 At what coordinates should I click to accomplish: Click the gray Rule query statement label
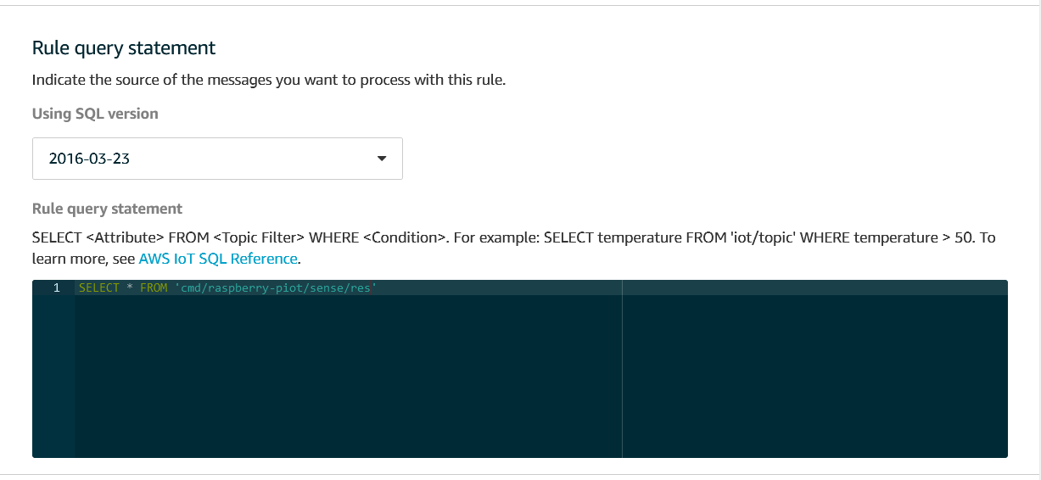click(x=107, y=209)
